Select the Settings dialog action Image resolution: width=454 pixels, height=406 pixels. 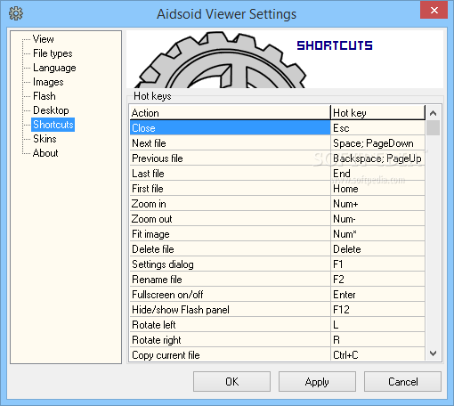point(230,264)
